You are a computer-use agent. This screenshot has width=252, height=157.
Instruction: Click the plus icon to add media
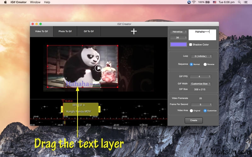point(134,31)
